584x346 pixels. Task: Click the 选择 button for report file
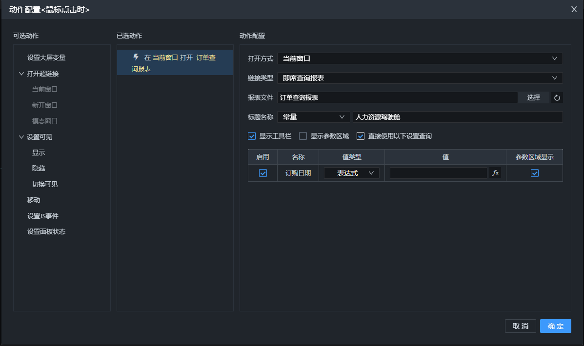pos(533,97)
